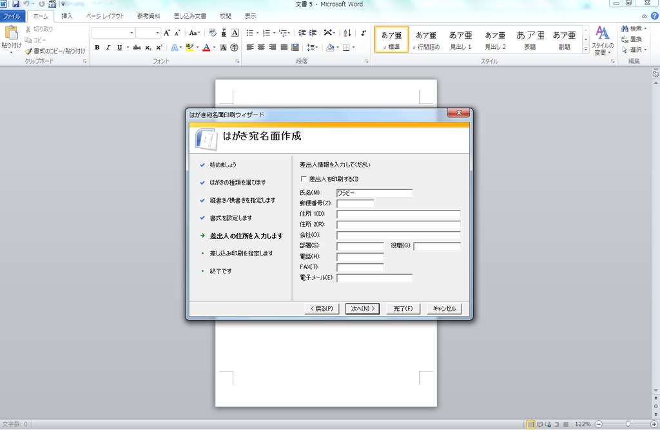Switch to 差し込み文書 (Mailings) tab
Screen dimensions: 660x430
click(x=190, y=16)
